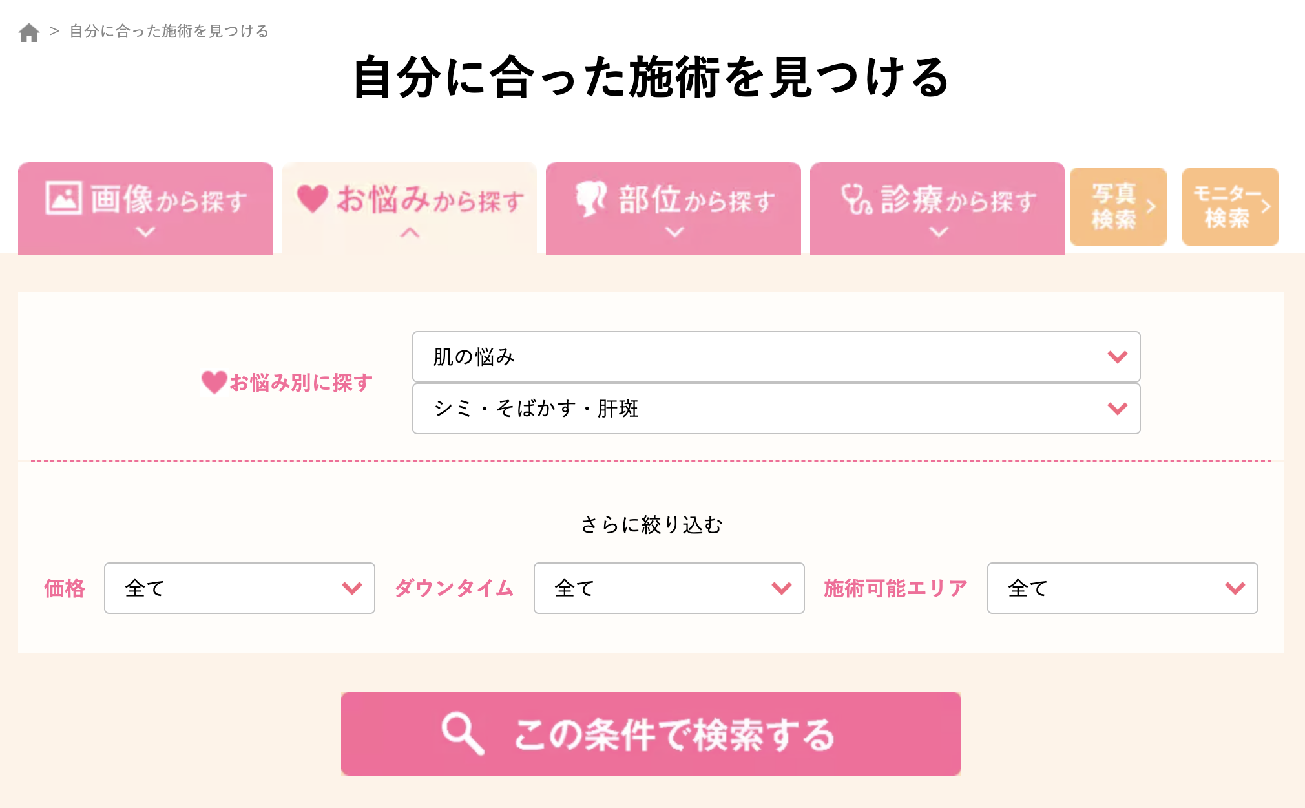
Task: Switch to the 診療から探す tab
Action: pos(937,208)
